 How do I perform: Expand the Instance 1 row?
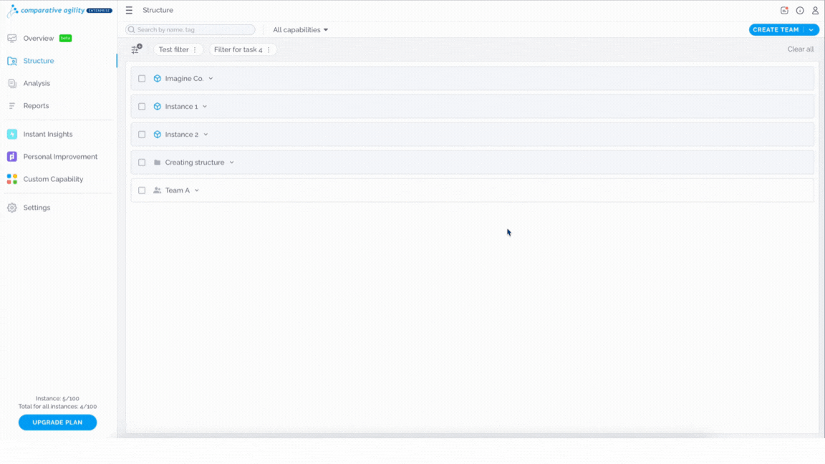point(206,106)
